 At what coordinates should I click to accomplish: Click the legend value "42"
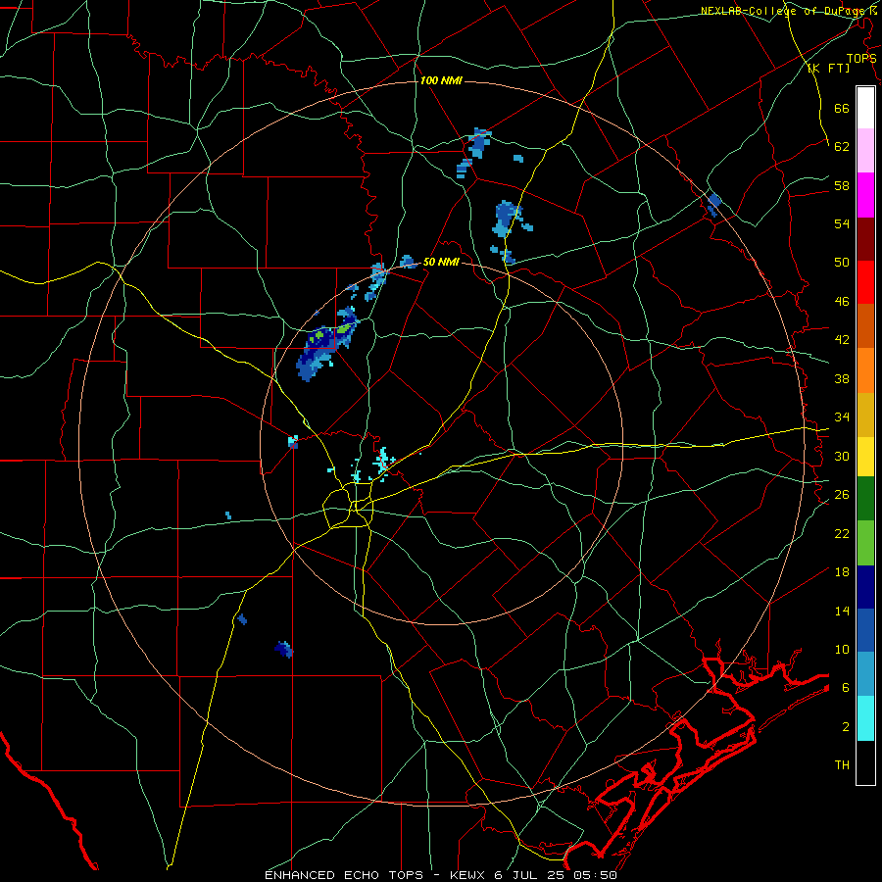click(842, 340)
